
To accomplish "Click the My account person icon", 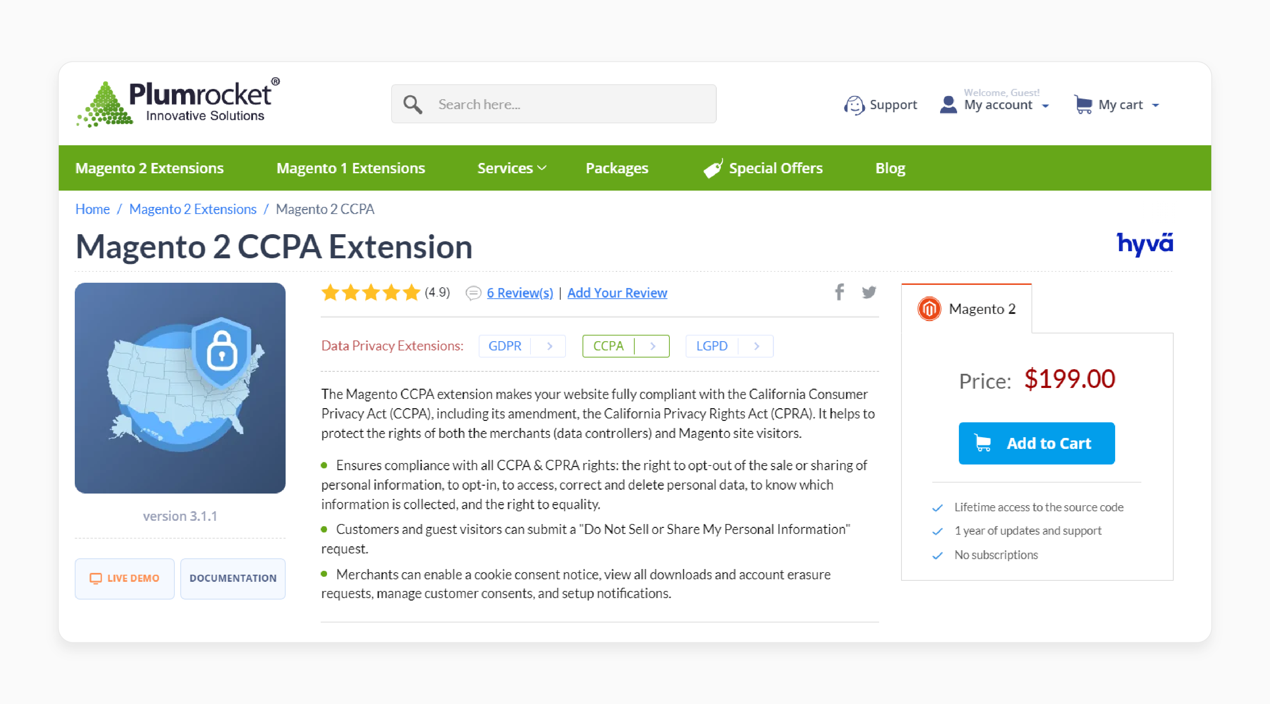I will pos(948,105).
